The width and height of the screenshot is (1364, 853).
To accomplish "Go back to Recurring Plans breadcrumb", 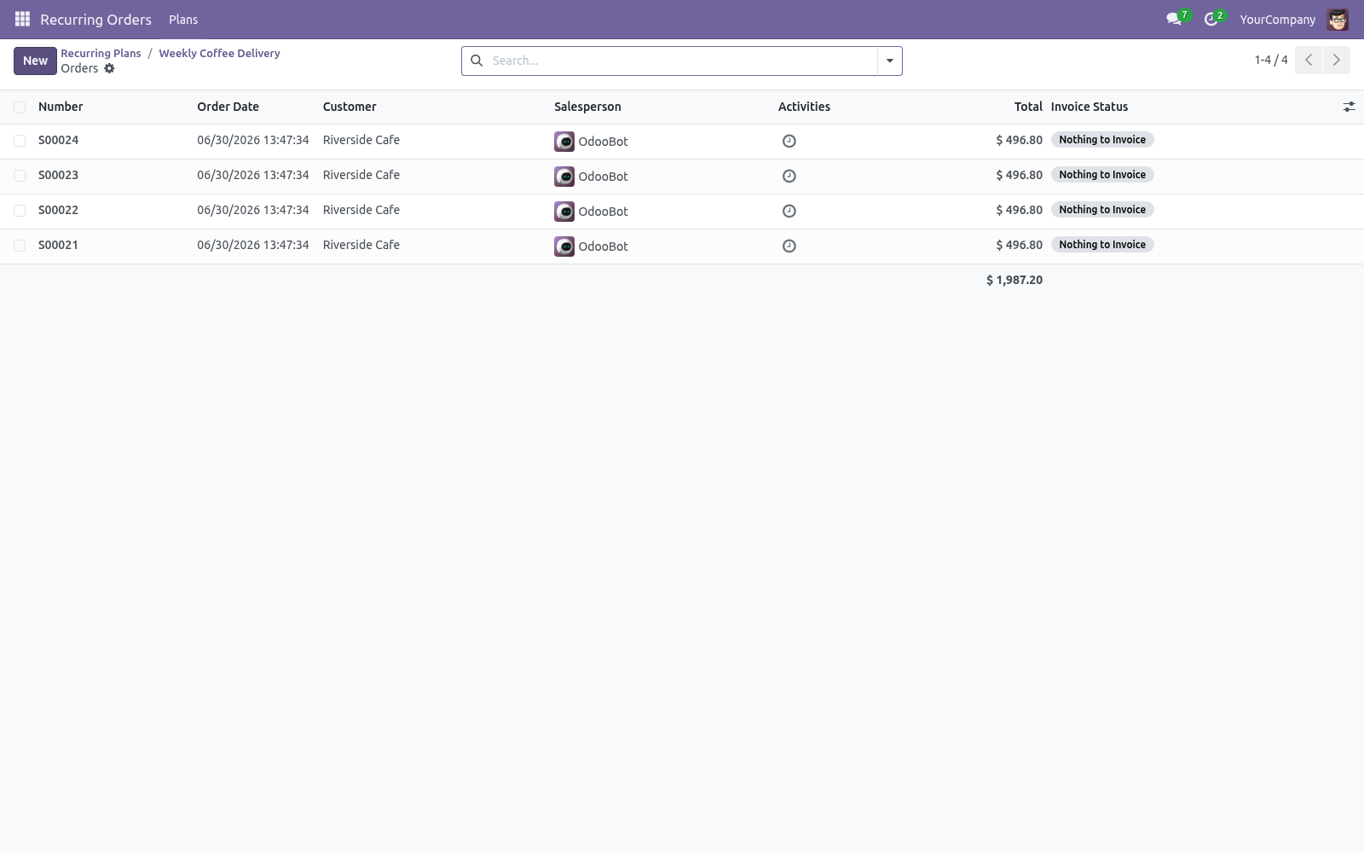I will [x=101, y=53].
